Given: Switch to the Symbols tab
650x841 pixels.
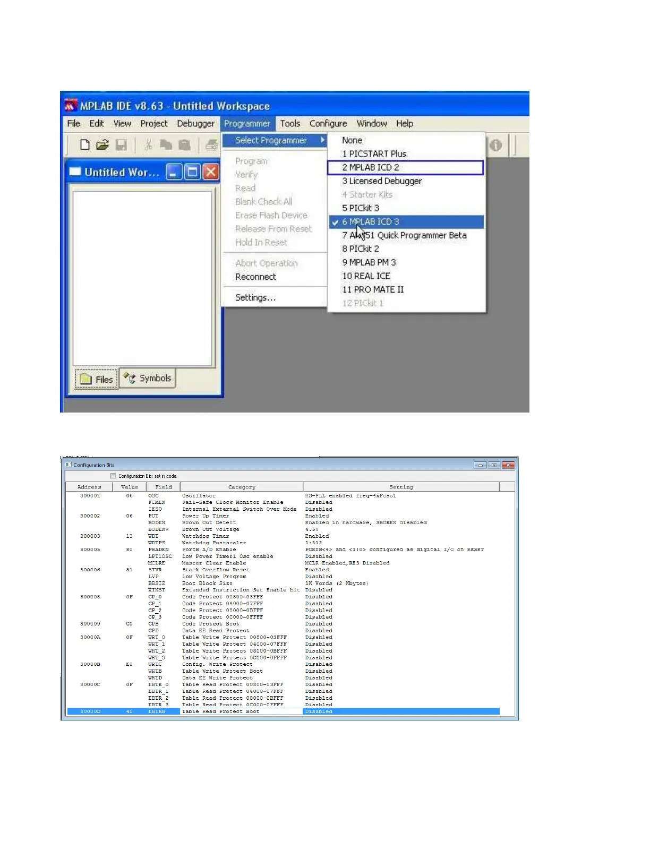Looking at the screenshot, I should 147,378.
